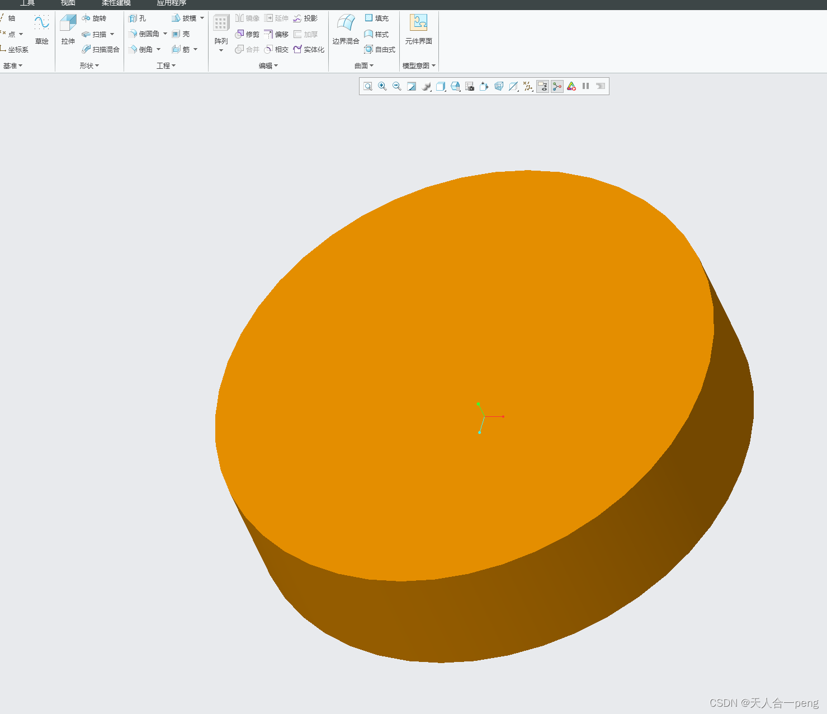Open the view manager icon

pyautogui.click(x=455, y=86)
